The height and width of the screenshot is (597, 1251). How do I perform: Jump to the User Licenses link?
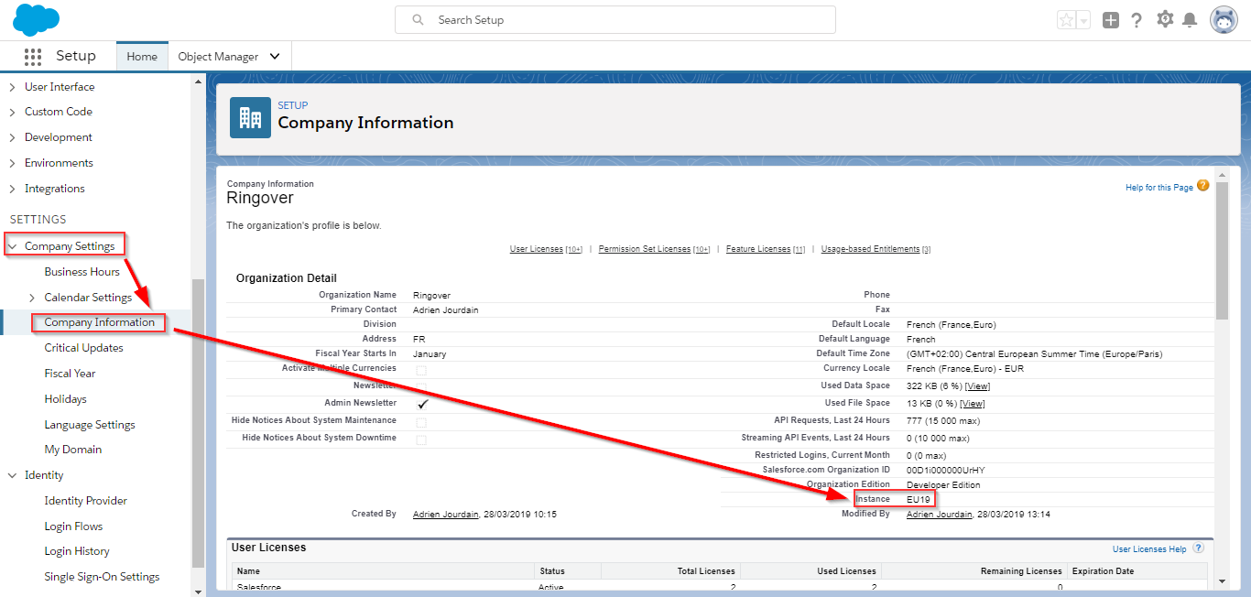coord(537,249)
